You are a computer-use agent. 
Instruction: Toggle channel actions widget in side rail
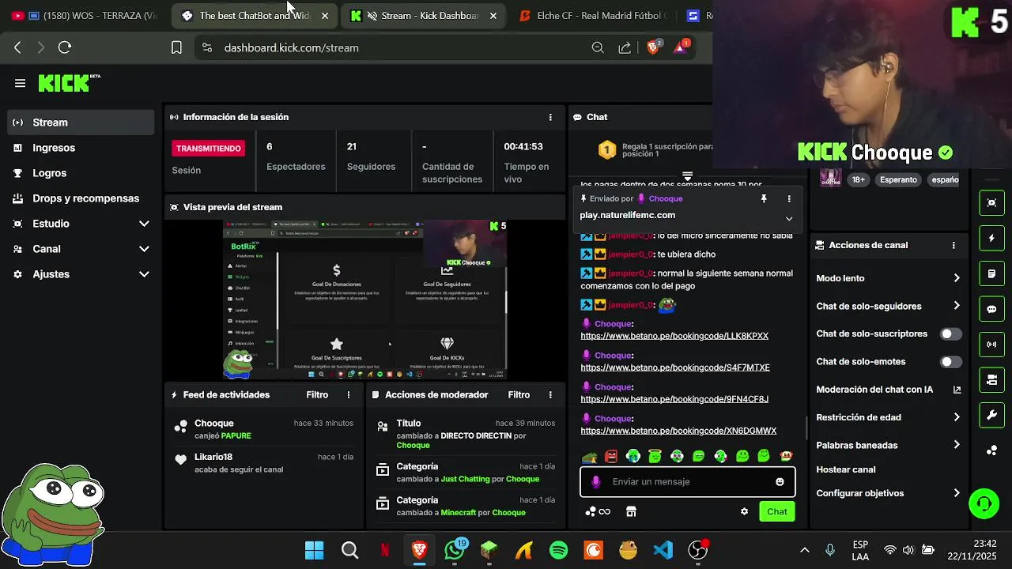[x=991, y=380]
